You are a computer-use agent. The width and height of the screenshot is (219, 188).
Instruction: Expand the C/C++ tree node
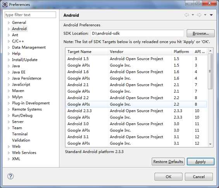[x=9, y=41]
